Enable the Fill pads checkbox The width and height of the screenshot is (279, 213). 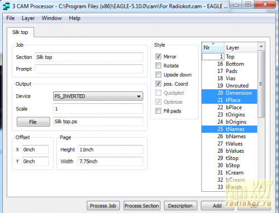point(158,111)
